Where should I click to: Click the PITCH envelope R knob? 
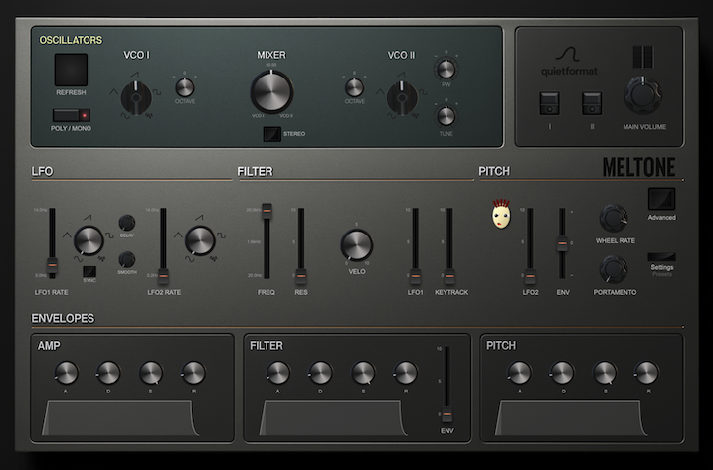pyautogui.click(x=647, y=373)
